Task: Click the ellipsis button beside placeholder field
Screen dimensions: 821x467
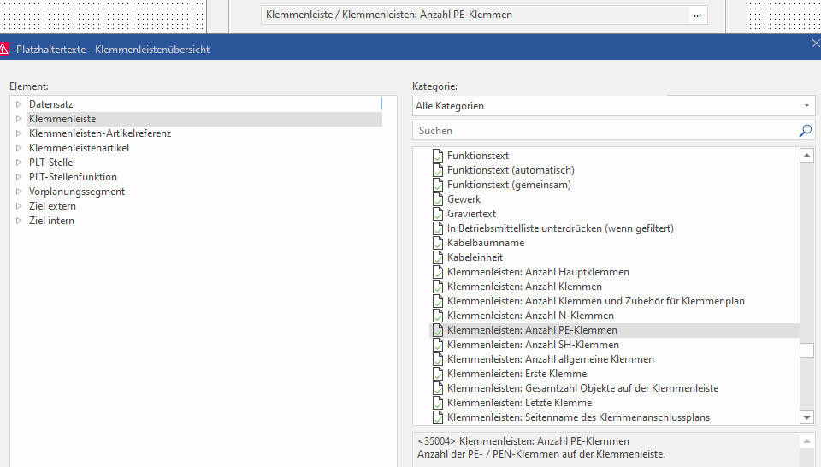Action: pyautogui.click(x=697, y=15)
